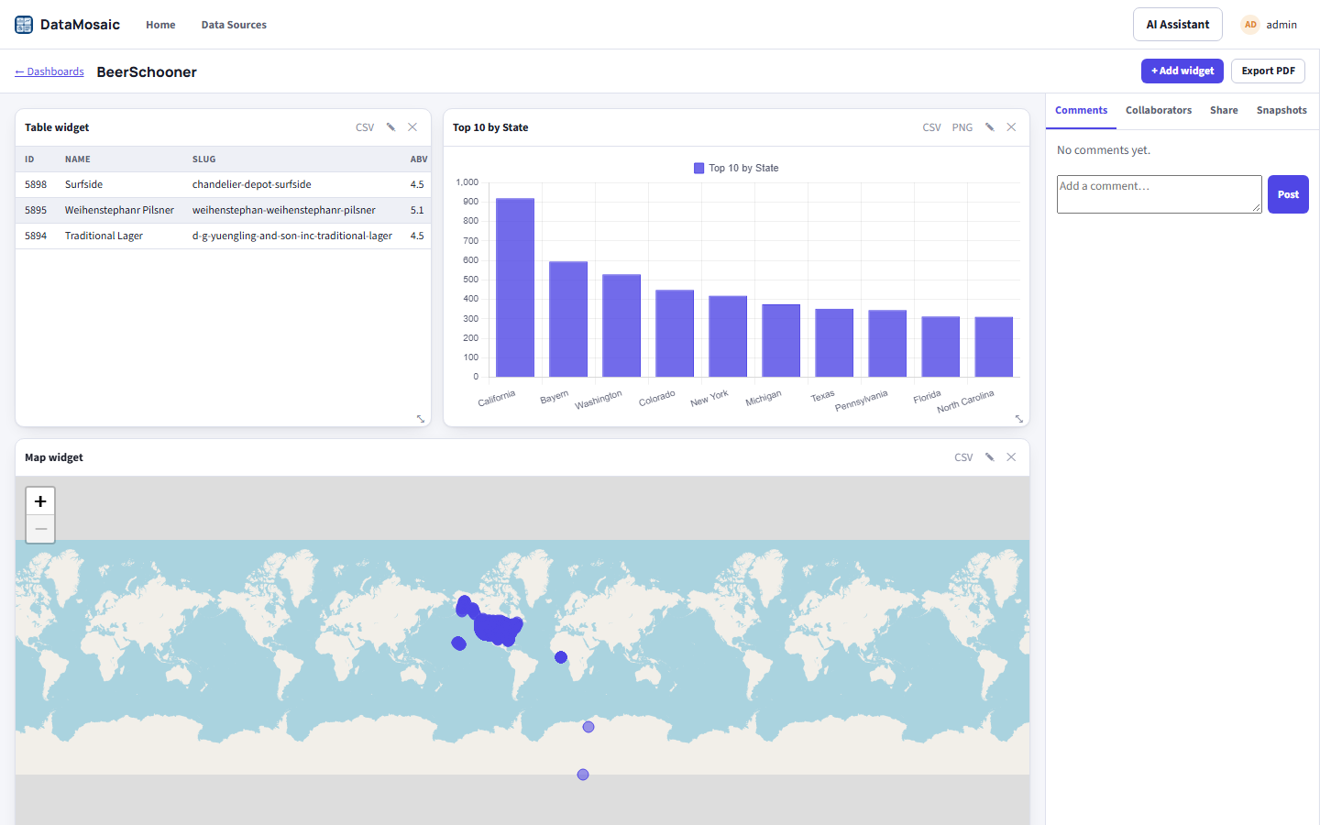The height and width of the screenshot is (825, 1320).
Task: Close the Top 10 by State widget
Action: [x=1011, y=127]
